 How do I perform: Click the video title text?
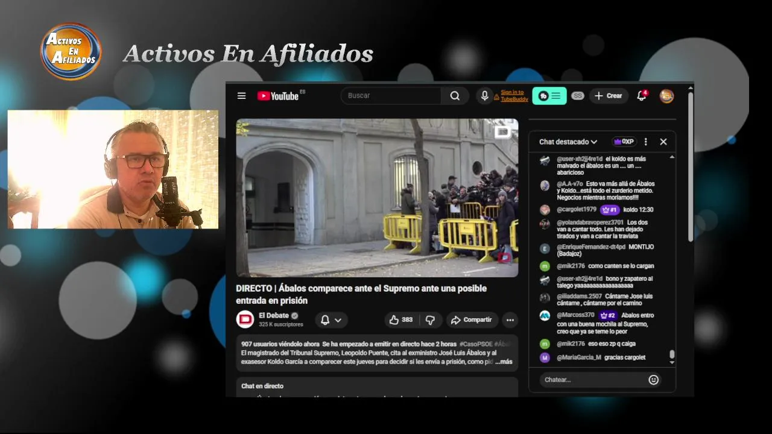click(x=361, y=294)
